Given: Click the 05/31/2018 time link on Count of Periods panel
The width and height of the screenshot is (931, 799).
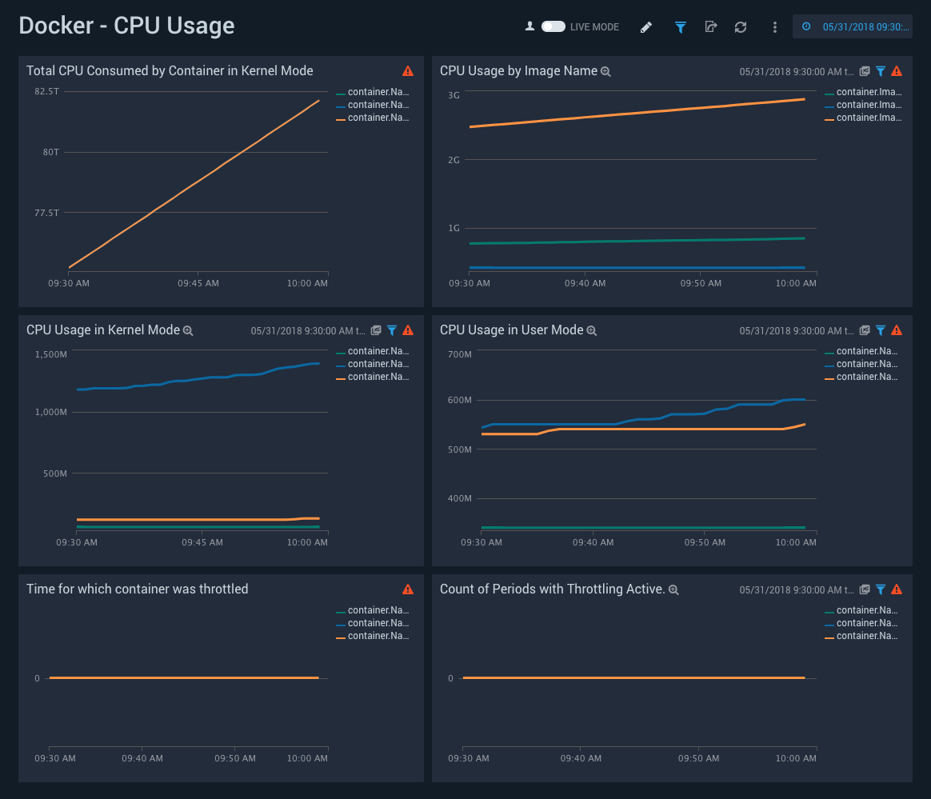Looking at the screenshot, I should click(x=795, y=589).
